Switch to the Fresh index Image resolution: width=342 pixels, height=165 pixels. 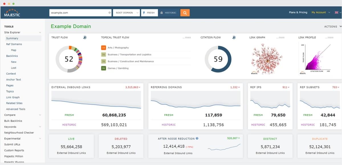(149, 13)
